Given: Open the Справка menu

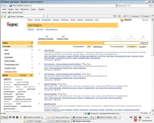Looking at the screenshot, I should [x=41, y=9].
